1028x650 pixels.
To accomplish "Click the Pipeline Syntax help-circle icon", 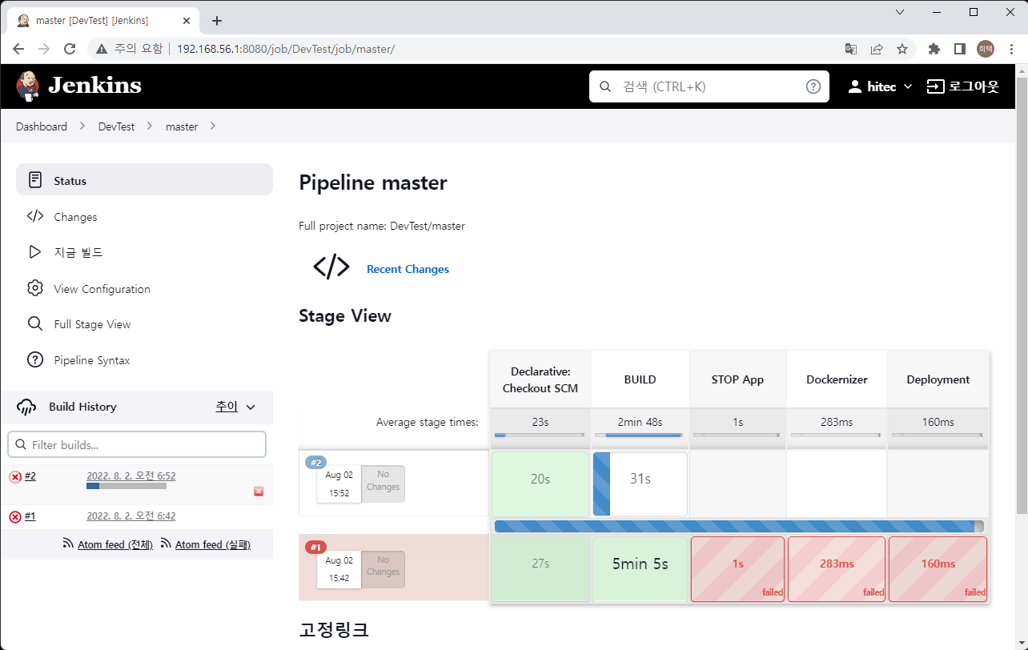I will (34, 359).
